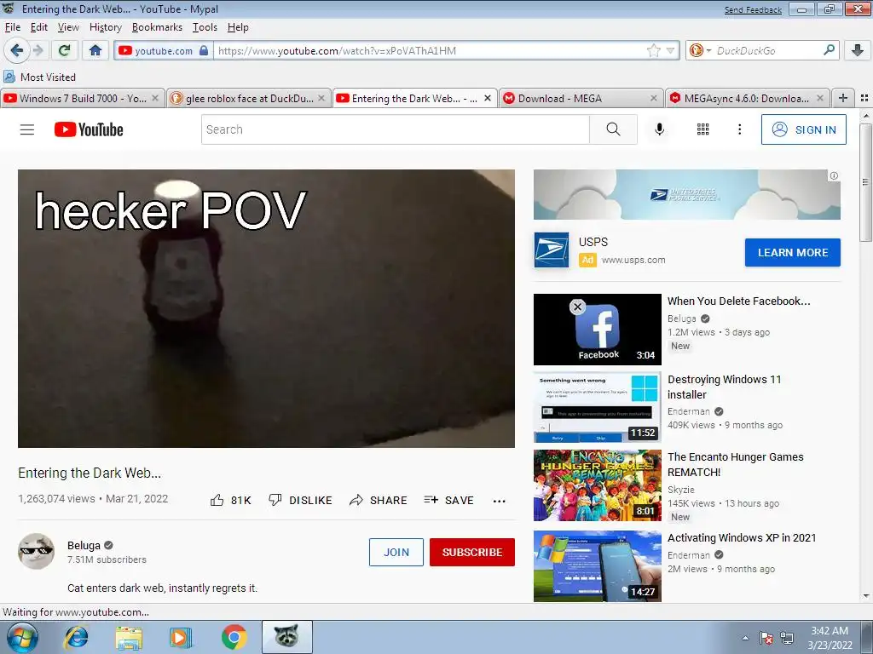
Task: Start voice search with the microphone
Action: (x=659, y=129)
